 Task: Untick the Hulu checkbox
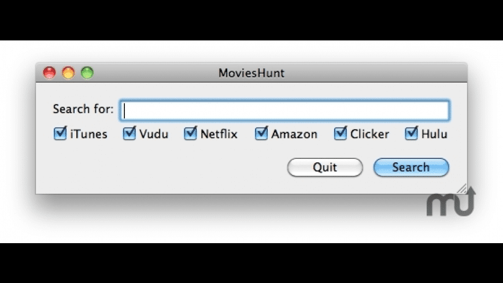point(411,134)
